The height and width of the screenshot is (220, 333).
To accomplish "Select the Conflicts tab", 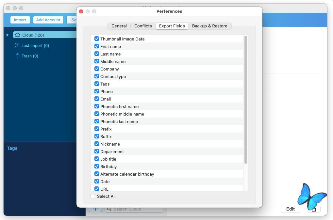I will (143, 26).
